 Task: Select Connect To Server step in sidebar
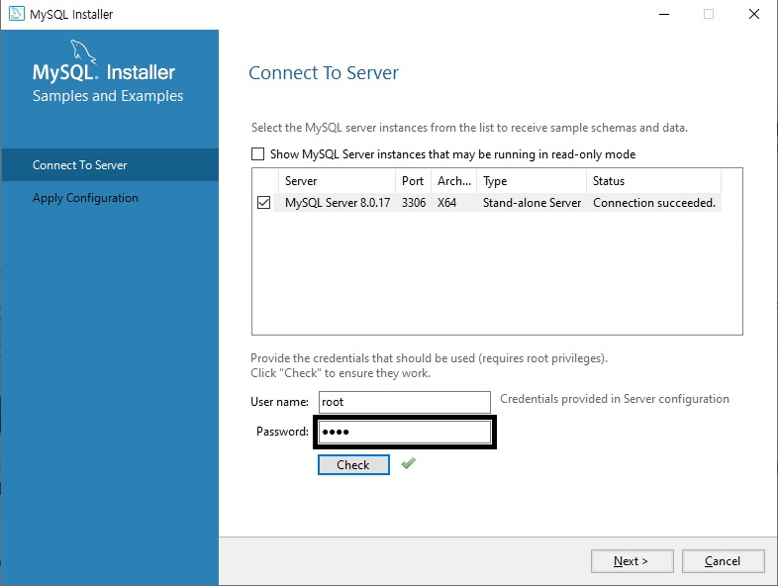(110, 164)
